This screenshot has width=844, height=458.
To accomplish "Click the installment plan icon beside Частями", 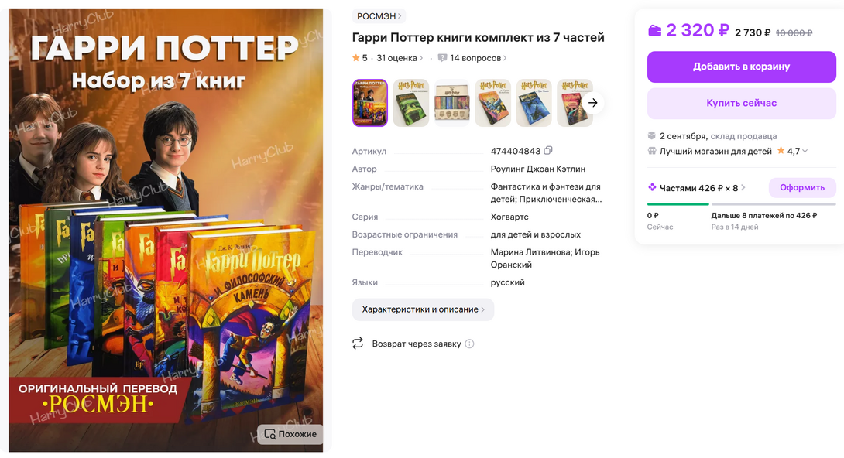I will pyautogui.click(x=652, y=187).
